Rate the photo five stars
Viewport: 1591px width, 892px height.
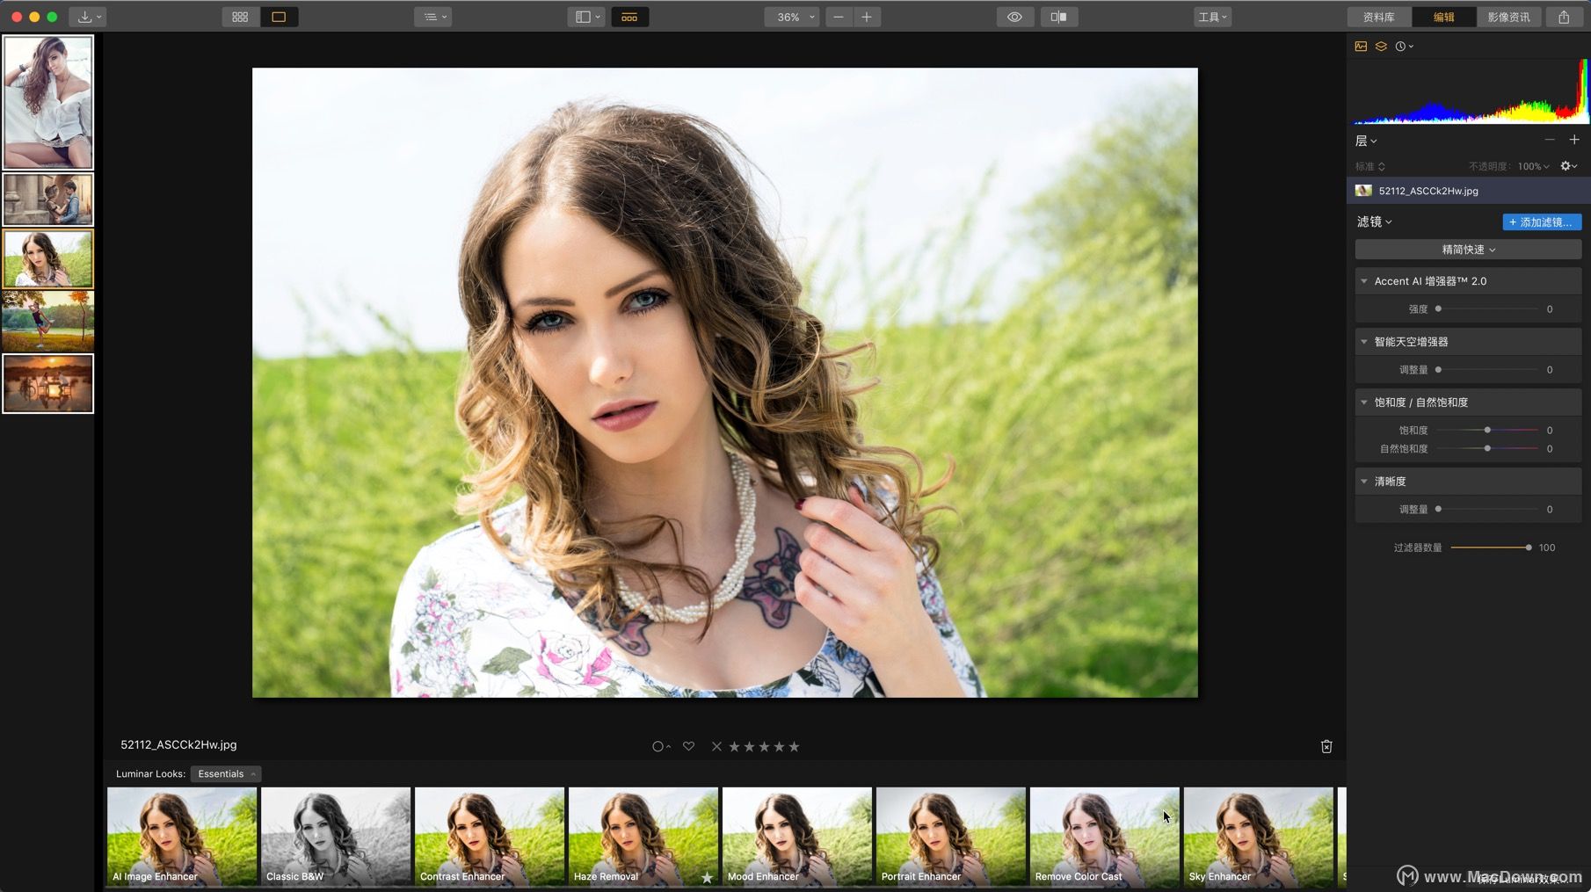795,746
